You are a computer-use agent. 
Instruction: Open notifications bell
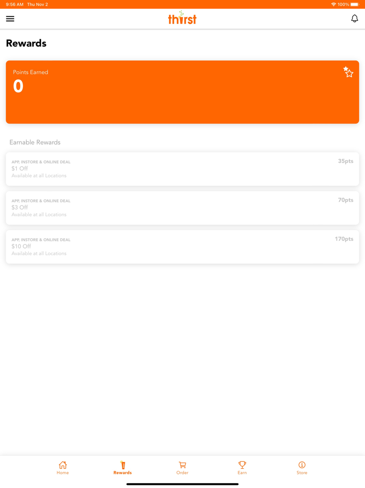click(355, 19)
